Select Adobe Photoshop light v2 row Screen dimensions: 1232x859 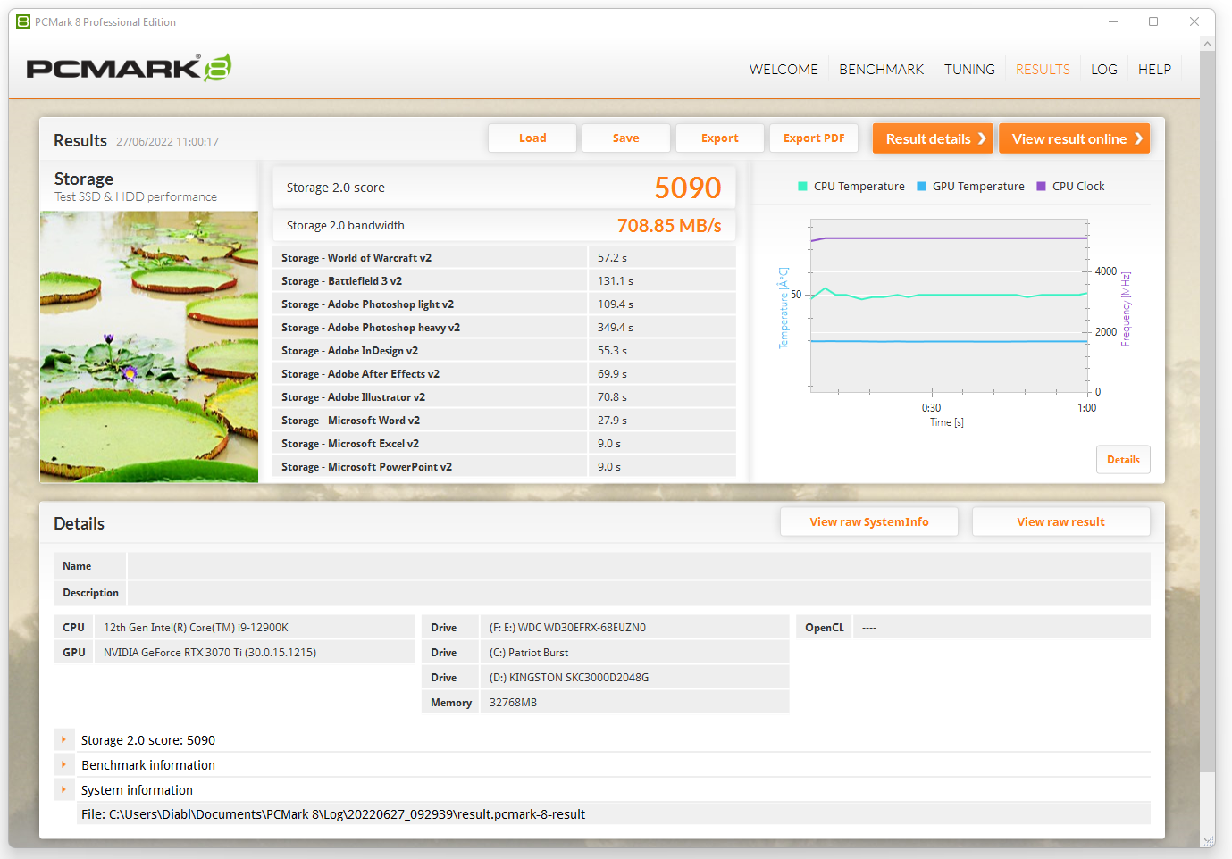[x=504, y=304]
